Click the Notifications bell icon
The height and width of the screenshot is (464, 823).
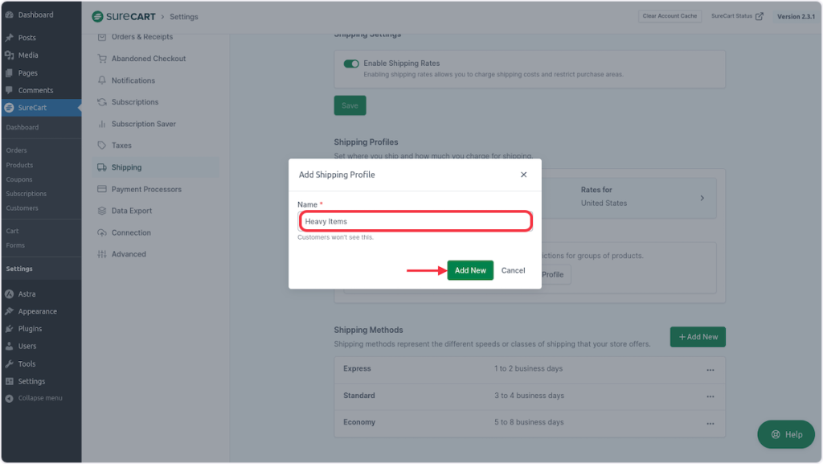point(102,80)
